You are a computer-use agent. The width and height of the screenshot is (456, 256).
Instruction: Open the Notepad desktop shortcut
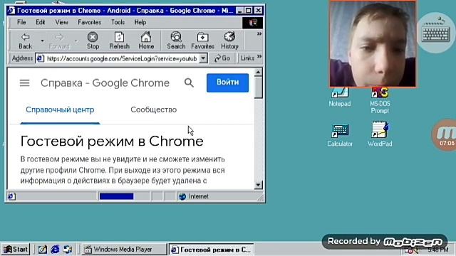[340, 97]
